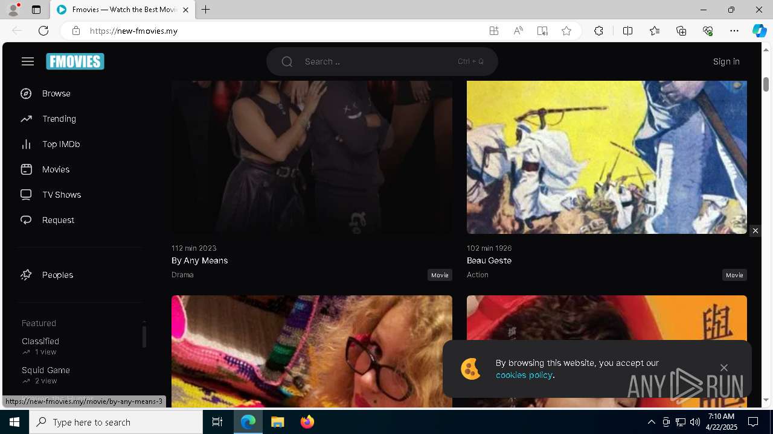Toggle Read aloud in address bar

point(518,31)
